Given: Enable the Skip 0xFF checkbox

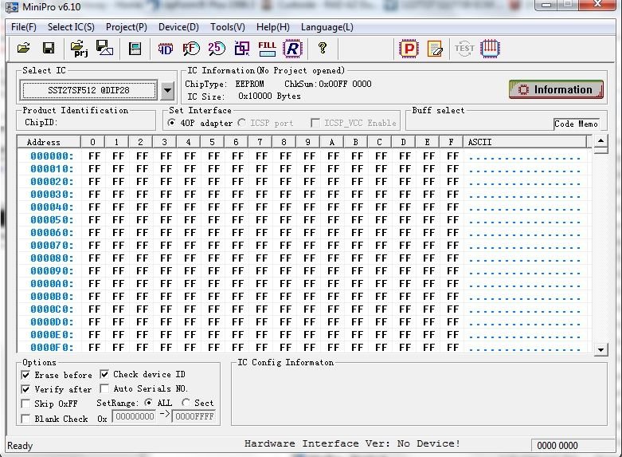Looking at the screenshot, I should click(26, 404).
